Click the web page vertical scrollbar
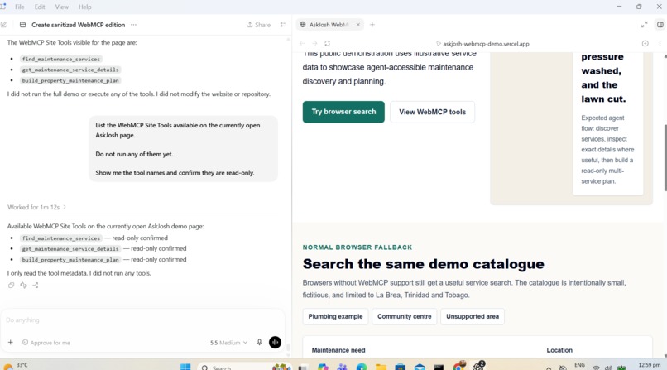Viewport: 667px width, 370px height. click(665, 158)
